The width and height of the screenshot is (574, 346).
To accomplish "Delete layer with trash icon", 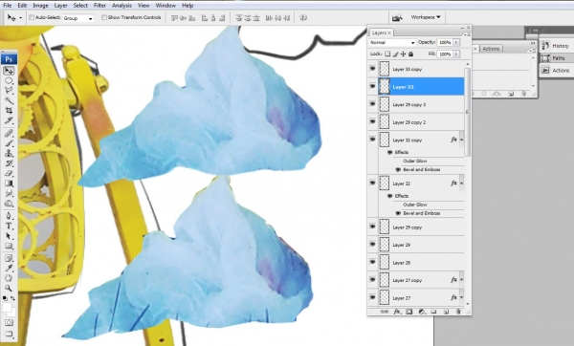I will 458,312.
